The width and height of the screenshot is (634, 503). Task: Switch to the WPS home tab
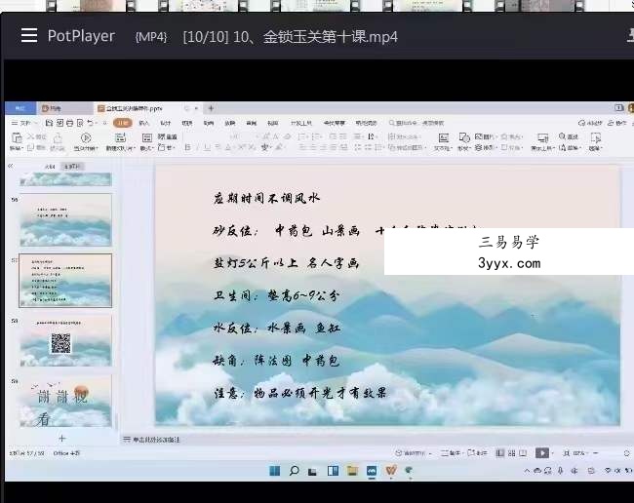click(x=20, y=108)
